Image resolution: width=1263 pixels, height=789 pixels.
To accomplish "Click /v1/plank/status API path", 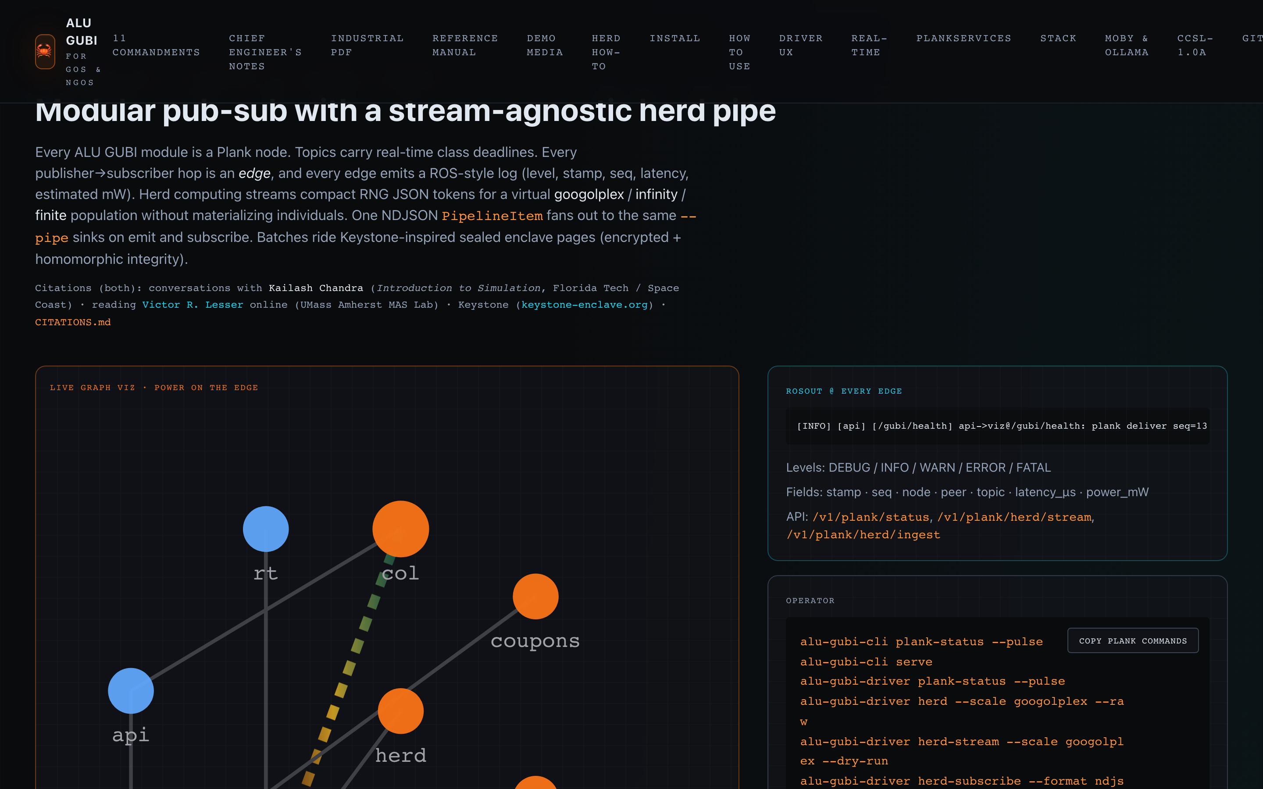I will (x=871, y=517).
